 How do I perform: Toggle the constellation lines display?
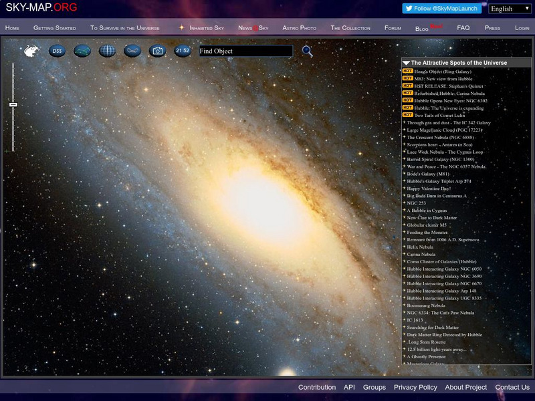(x=81, y=50)
